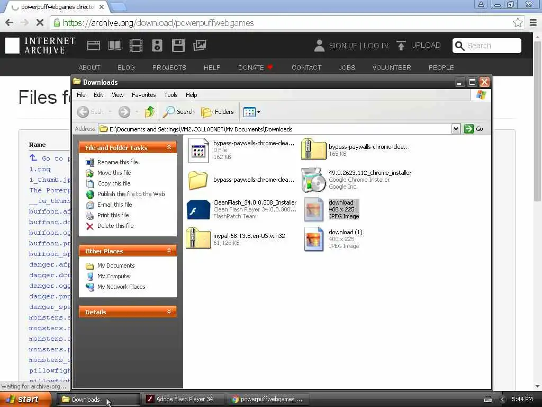This screenshot has width=542, height=407.
Task: Toggle the Folders pane button
Action: (x=218, y=112)
